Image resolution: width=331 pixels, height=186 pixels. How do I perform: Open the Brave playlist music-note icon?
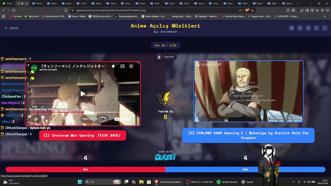click(x=302, y=10)
